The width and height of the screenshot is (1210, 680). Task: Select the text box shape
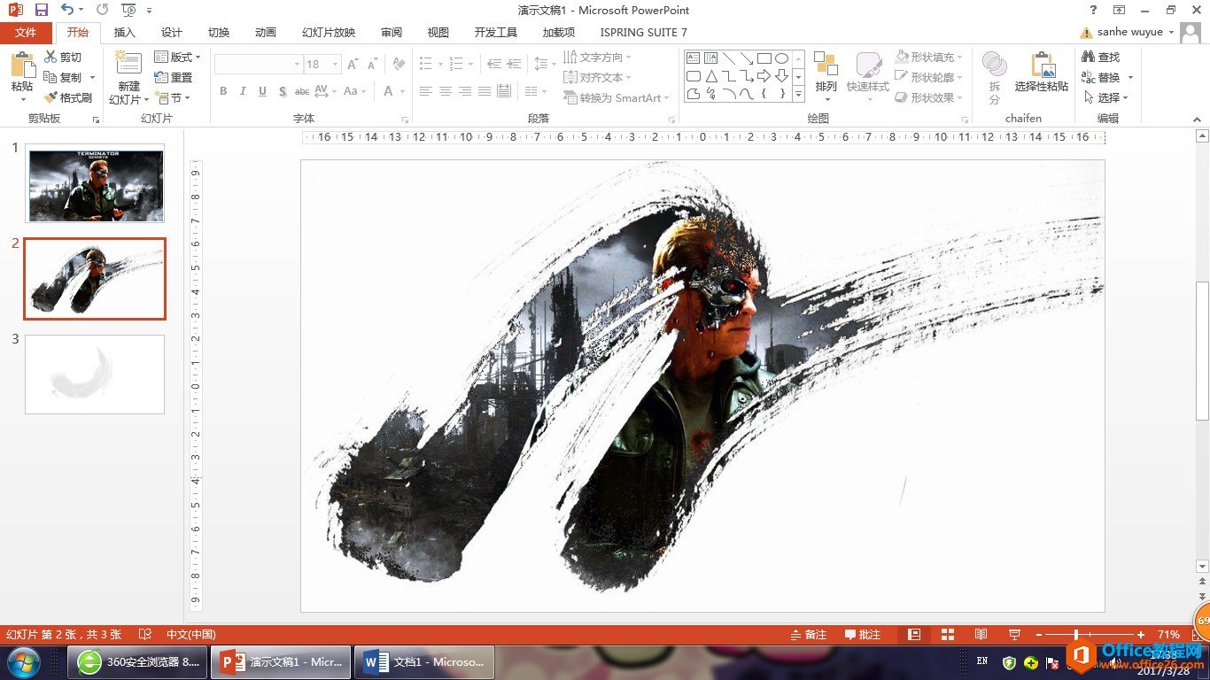[694, 58]
